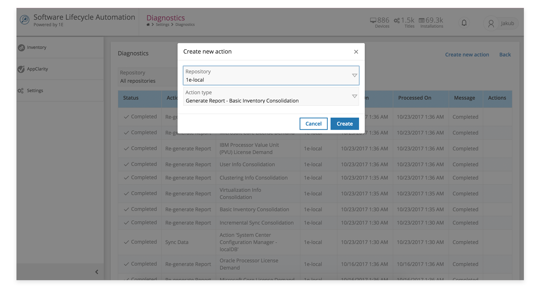This screenshot has width=540, height=288.
Task: Click Settings in the breadcrumb
Action: tap(163, 24)
